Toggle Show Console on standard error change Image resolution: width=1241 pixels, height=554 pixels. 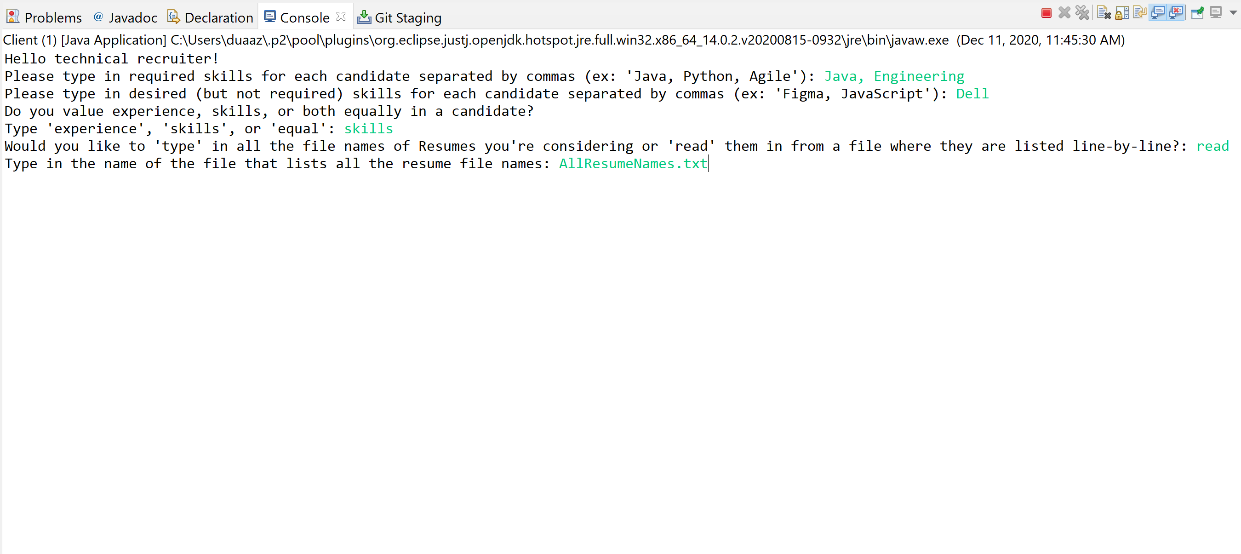(x=1176, y=13)
